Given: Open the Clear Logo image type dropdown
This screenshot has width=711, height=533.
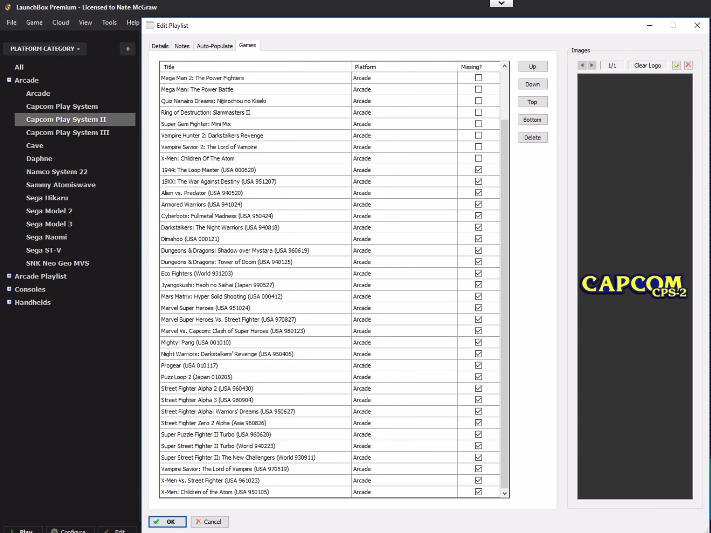Looking at the screenshot, I should (648, 65).
